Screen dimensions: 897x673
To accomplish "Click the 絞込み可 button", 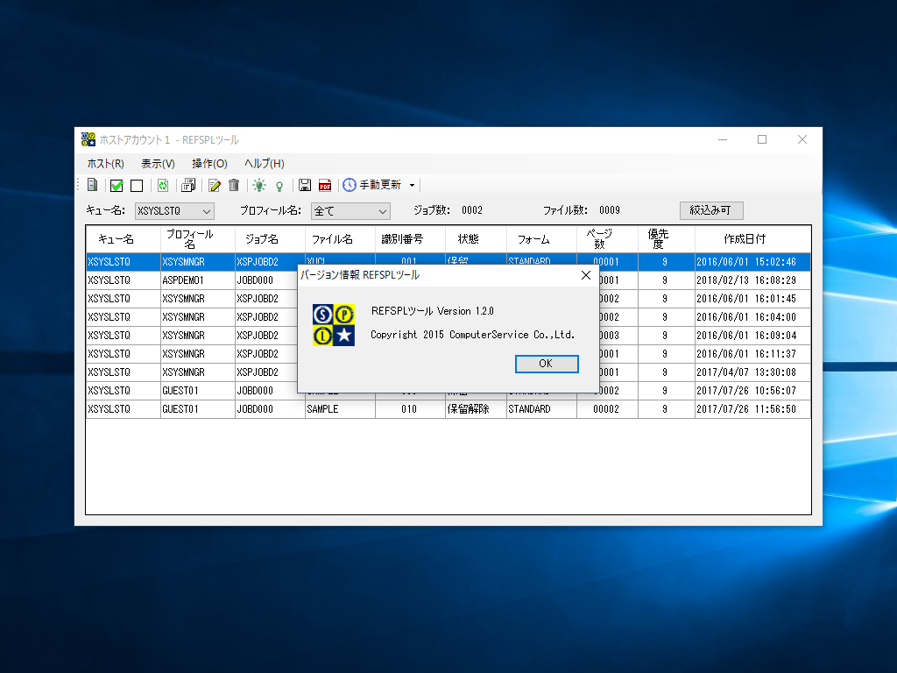I will 711,210.
